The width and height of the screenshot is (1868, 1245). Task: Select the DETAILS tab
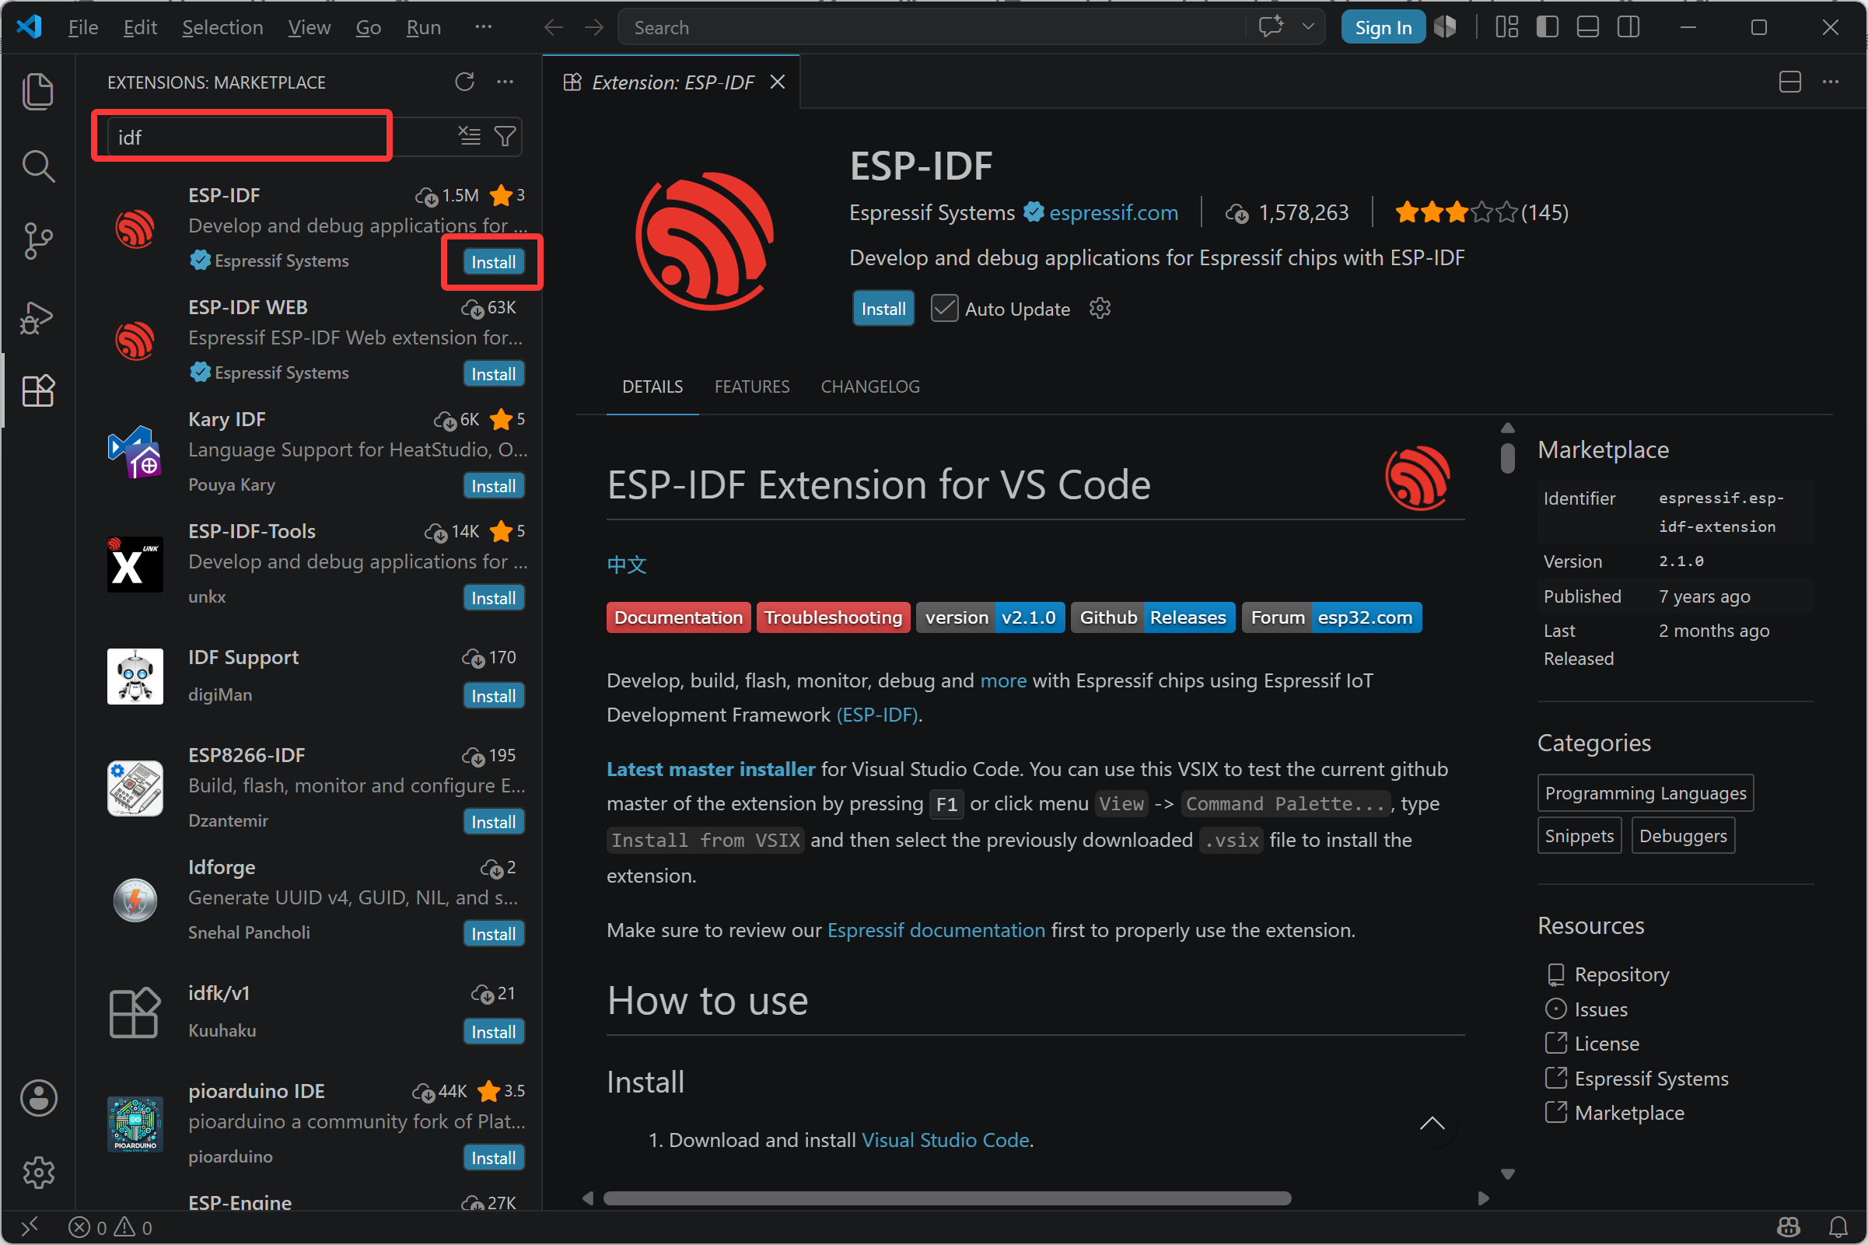[x=652, y=386]
